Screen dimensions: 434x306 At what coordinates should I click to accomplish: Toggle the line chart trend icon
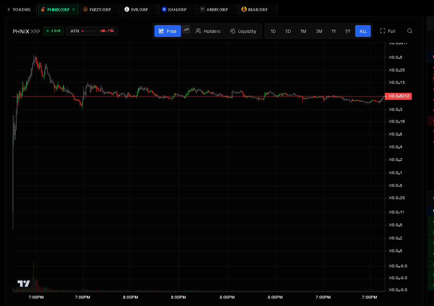(x=186, y=29)
